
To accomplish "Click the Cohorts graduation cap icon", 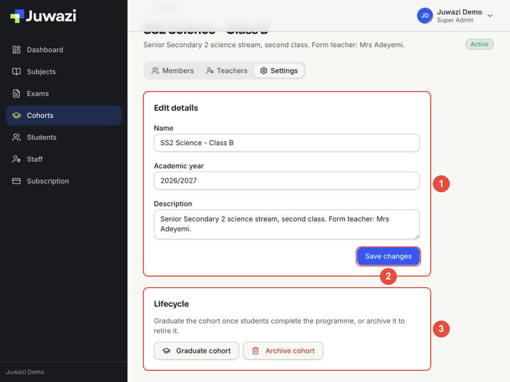I will pyautogui.click(x=16, y=116).
